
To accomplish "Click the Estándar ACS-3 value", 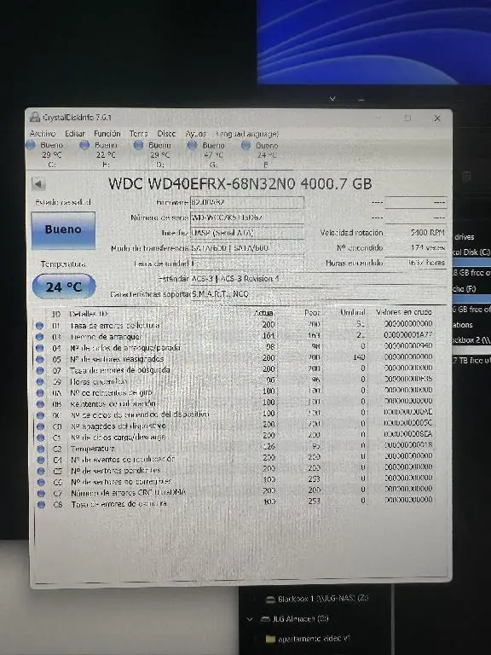I will coord(318,279).
